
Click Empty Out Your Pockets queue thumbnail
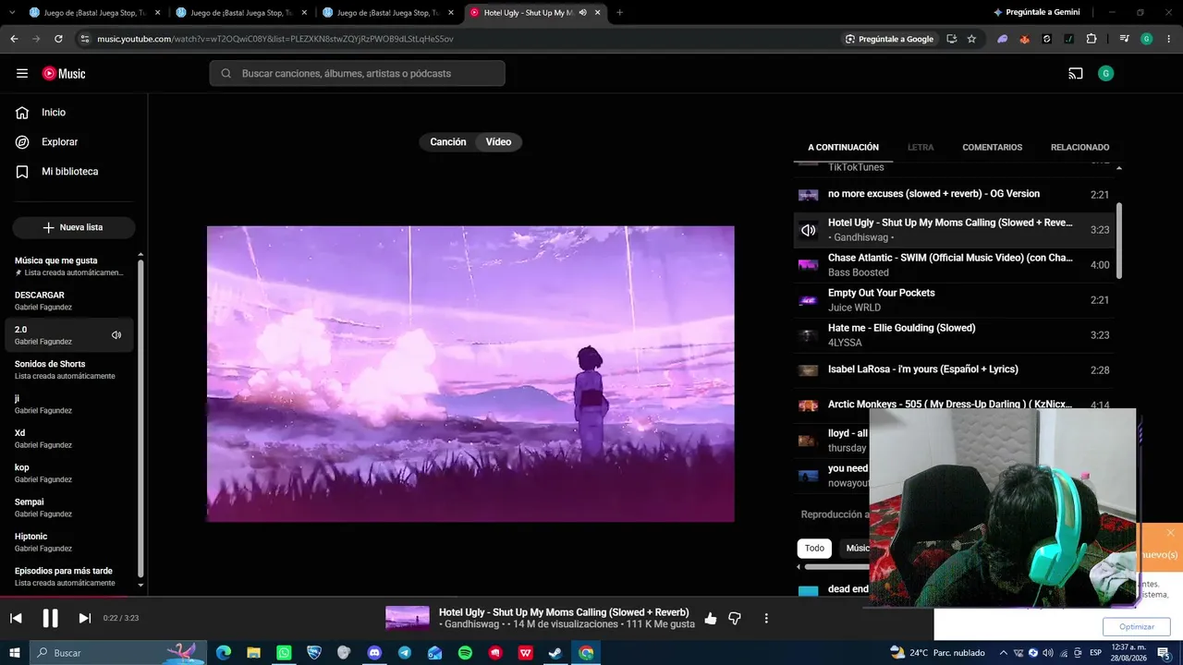809,300
